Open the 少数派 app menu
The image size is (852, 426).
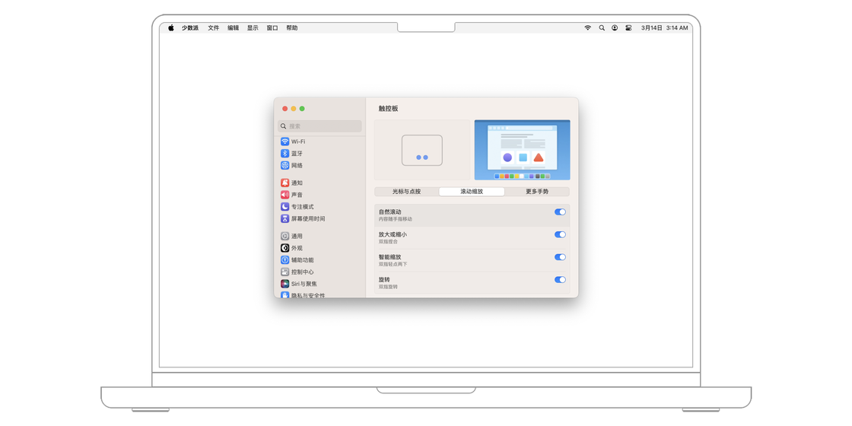(x=190, y=27)
